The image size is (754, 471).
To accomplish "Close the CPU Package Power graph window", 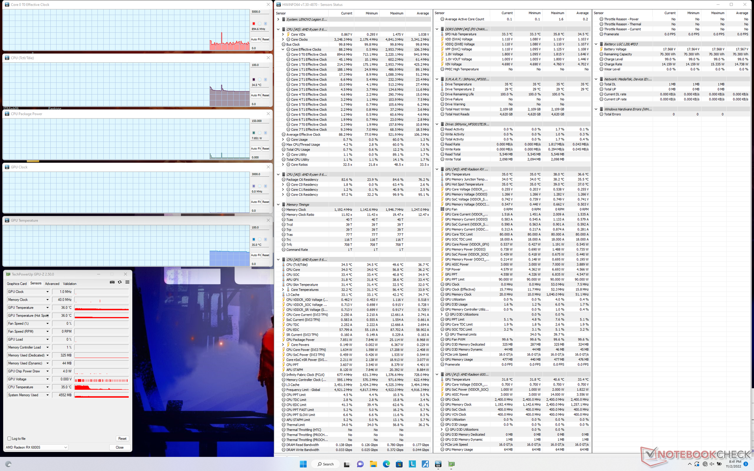I will (268, 114).
